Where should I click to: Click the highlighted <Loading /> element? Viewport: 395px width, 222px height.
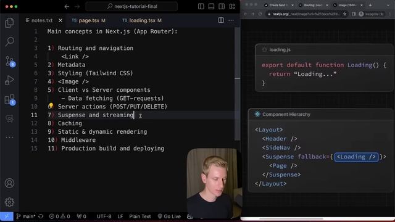tap(356, 157)
